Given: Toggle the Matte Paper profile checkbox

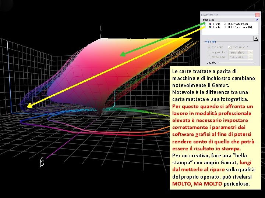Looking at the screenshot, I should click(205, 24).
